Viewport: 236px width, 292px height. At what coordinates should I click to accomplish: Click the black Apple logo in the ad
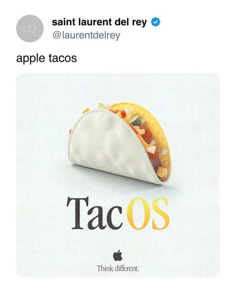(x=118, y=255)
